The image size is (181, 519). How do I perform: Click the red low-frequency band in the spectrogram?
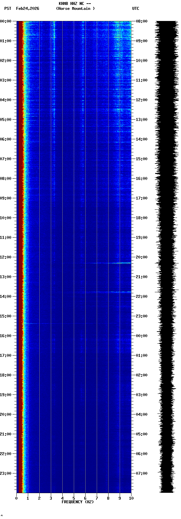[20, 257]
